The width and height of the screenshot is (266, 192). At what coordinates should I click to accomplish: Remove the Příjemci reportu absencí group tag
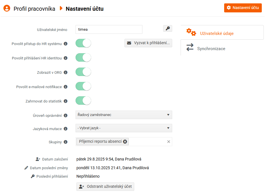pos(125,142)
